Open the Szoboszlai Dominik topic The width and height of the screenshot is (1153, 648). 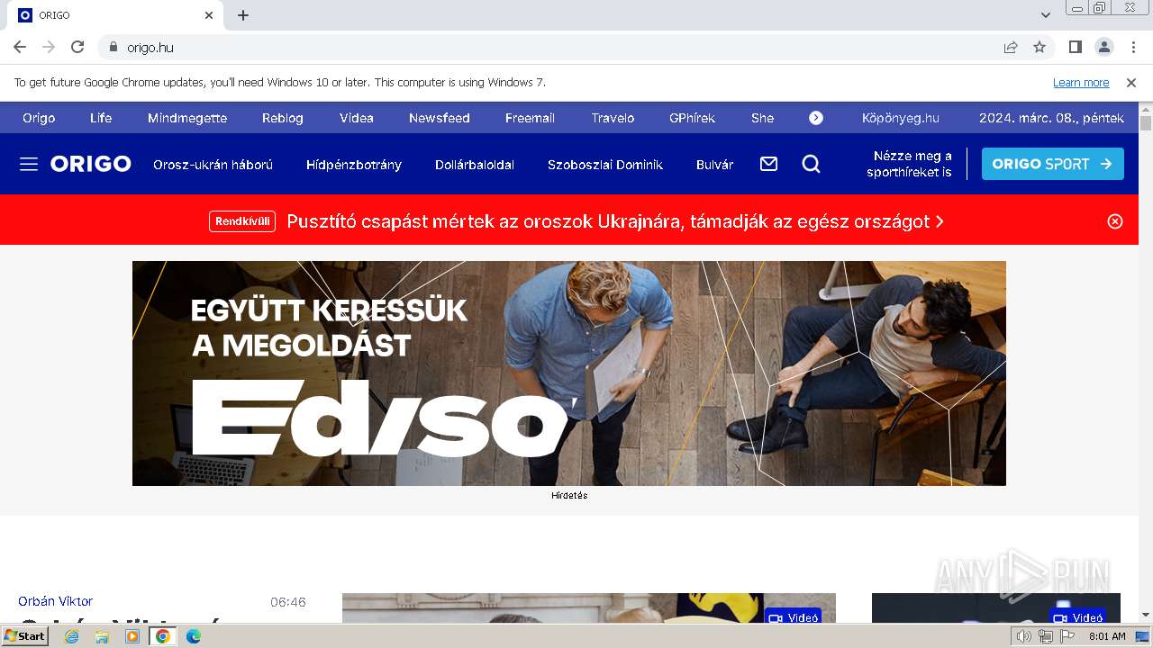tap(605, 165)
